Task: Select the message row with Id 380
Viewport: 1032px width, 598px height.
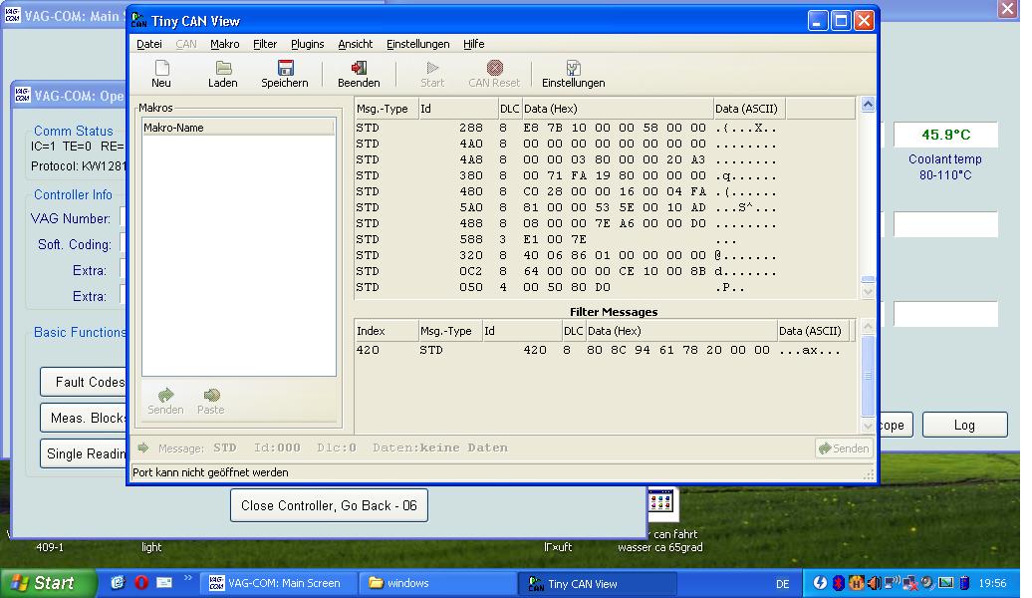Action: [605, 175]
